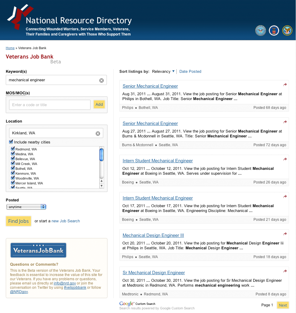This screenshot has height=313, width=296.
Task: Start a new Job Search
Action: [x=66, y=221]
